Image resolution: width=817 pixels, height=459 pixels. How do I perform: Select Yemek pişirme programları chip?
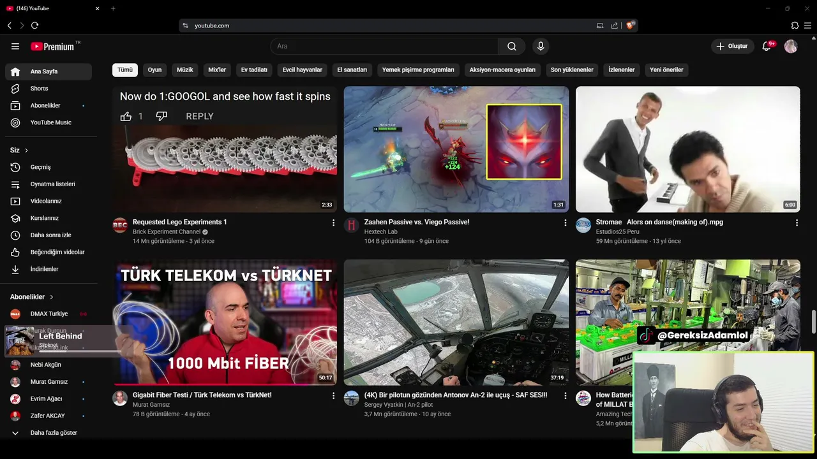(418, 70)
